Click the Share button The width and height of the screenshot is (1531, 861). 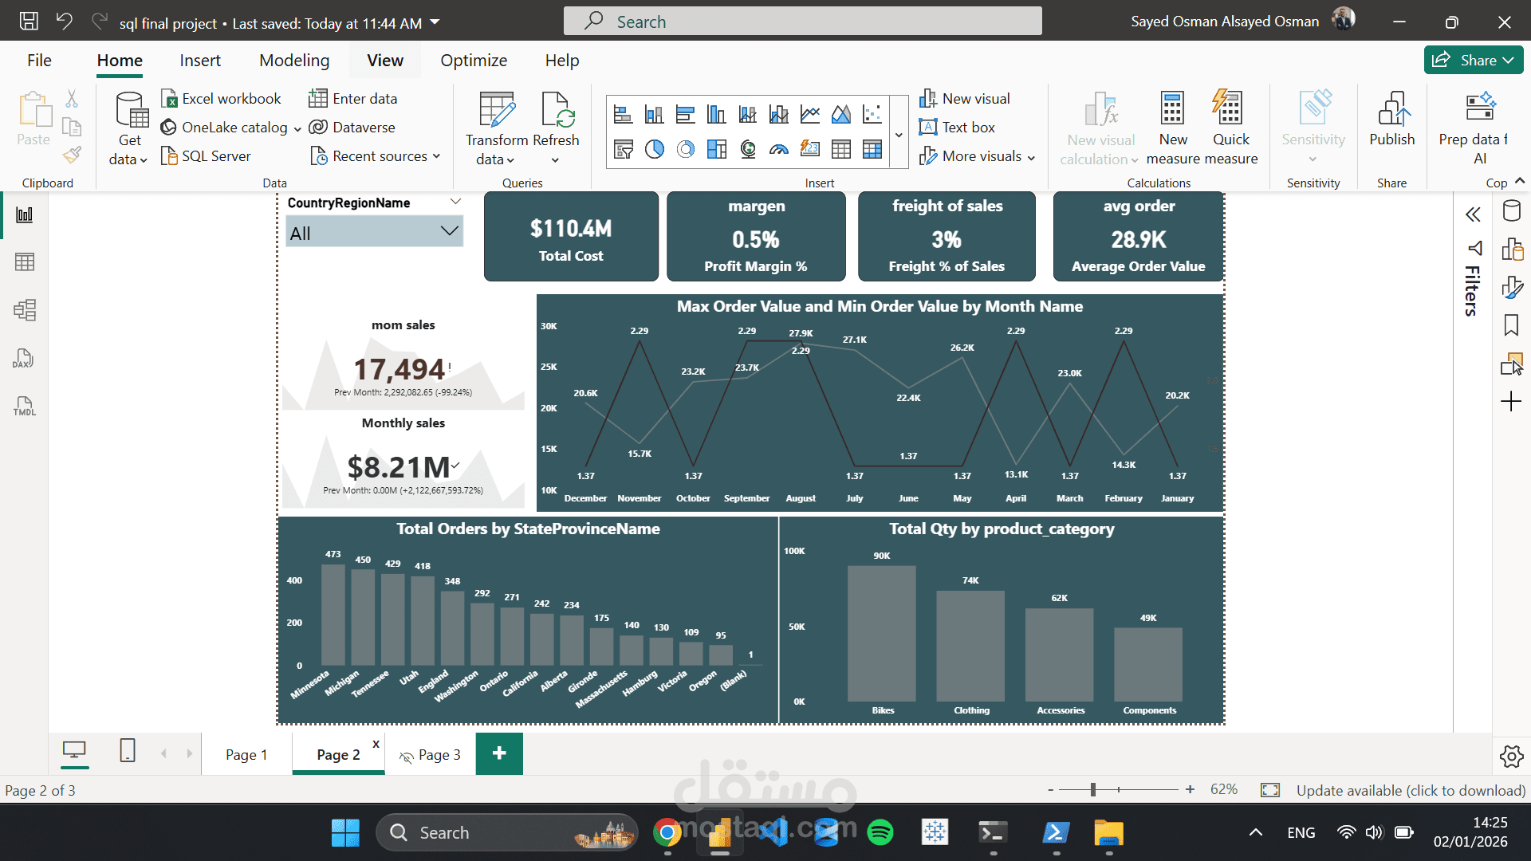click(1473, 61)
